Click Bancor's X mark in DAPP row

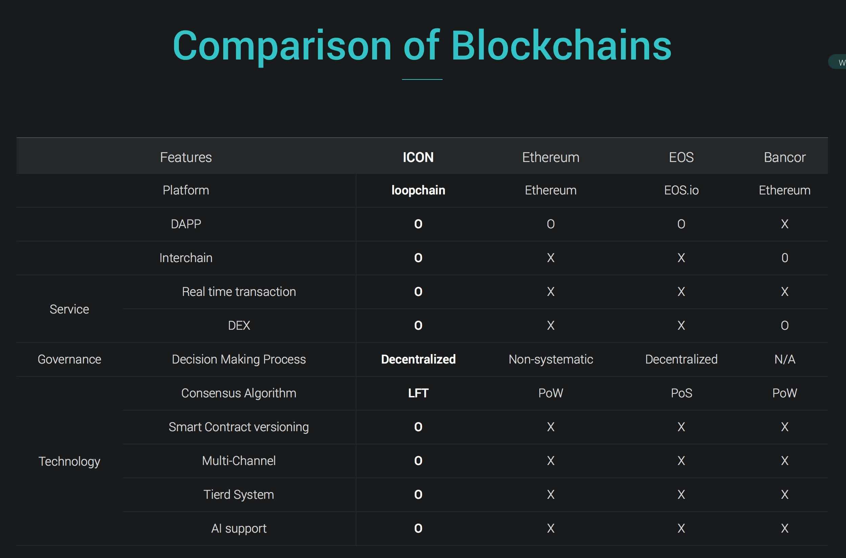point(784,224)
